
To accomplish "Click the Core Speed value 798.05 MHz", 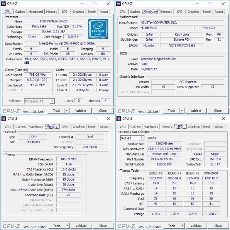I will [37, 75].
